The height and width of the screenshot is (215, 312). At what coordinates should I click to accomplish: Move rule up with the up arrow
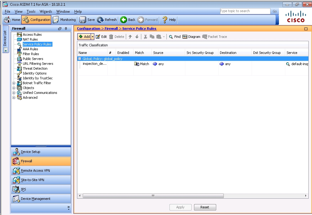point(130,37)
